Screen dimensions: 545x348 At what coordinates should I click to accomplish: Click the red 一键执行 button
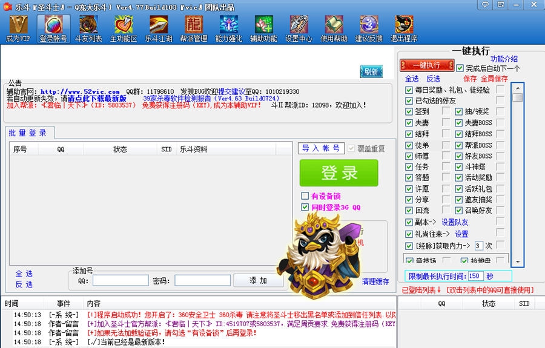(427, 65)
